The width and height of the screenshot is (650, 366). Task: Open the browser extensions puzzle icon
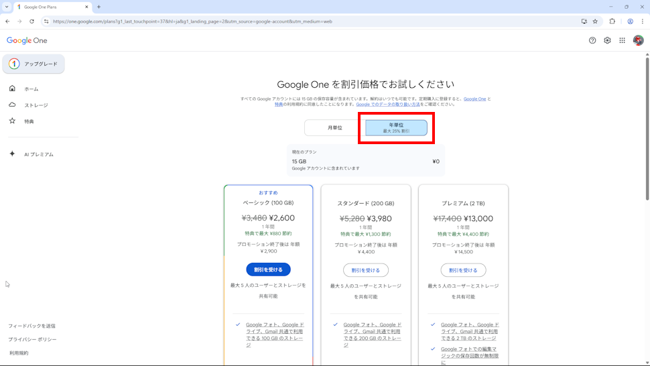coord(612,21)
